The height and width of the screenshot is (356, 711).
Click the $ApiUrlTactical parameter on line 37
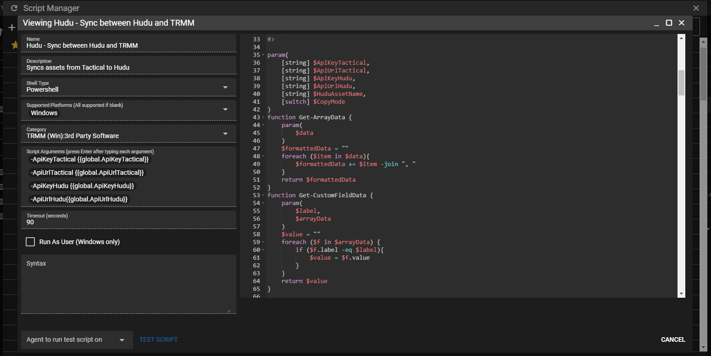point(339,71)
